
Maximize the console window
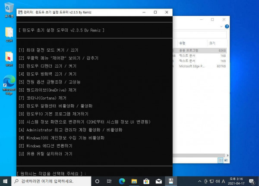pos(155,12)
